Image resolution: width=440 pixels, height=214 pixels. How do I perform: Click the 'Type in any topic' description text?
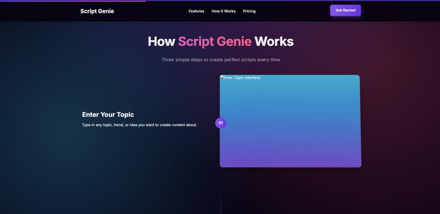(x=139, y=125)
